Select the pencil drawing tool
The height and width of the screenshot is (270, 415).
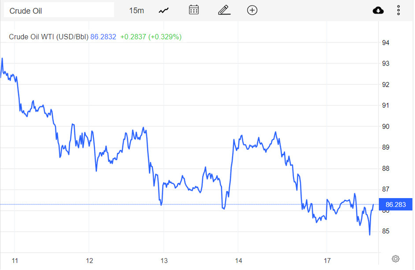224,10
